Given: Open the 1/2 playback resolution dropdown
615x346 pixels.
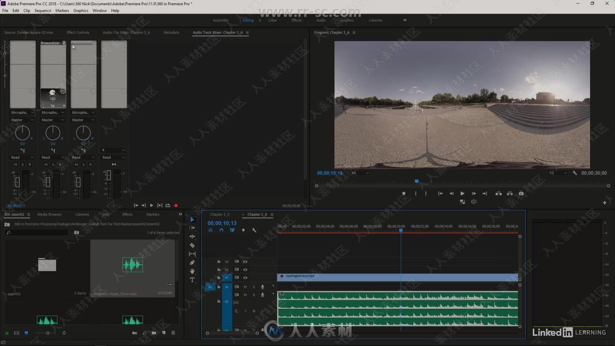Looking at the screenshot, I should 558,173.
